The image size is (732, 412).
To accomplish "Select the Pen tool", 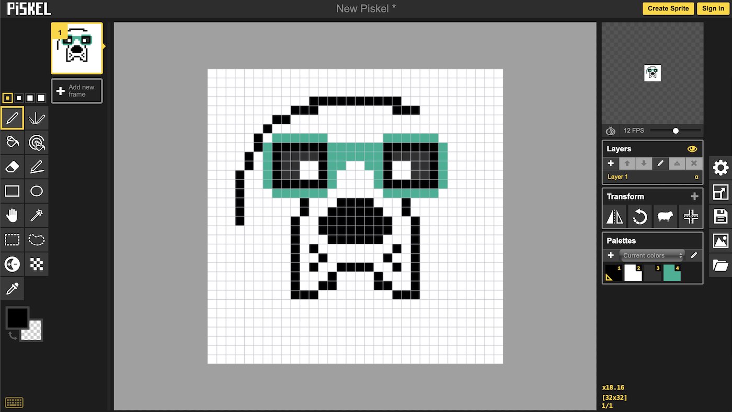I will (x=13, y=118).
